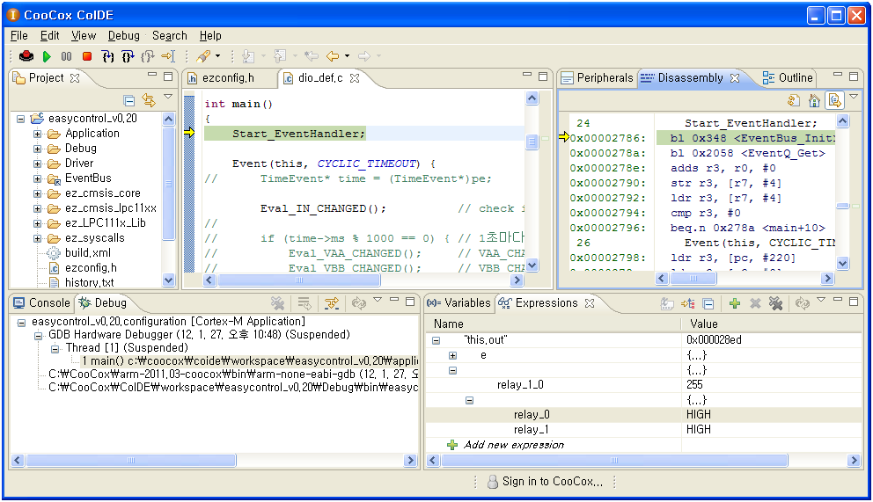Click the Suspend (pause) debug icon

(66, 56)
